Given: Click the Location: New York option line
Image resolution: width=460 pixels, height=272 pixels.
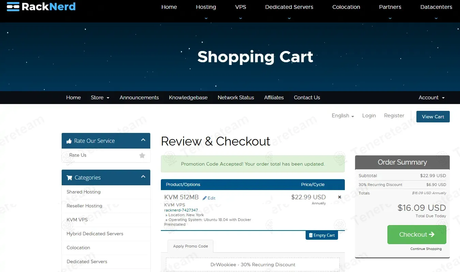Looking at the screenshot, I should 185,215.
